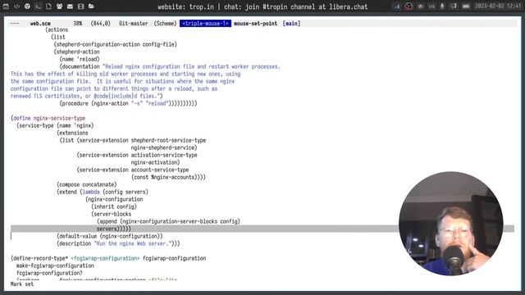The image size is (525, 295).
Task: Click the speaker volume tray icon
Action: point(454,7)
